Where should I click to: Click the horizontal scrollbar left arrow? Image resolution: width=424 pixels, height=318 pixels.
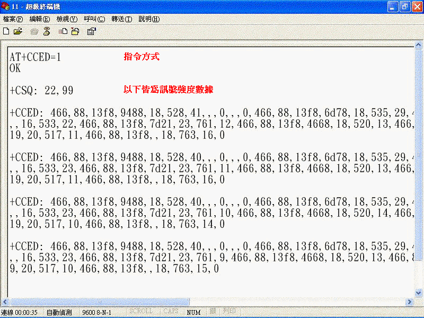[6, 302]
